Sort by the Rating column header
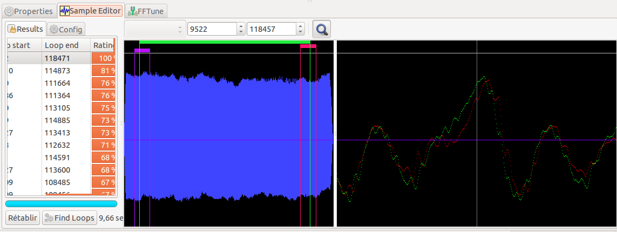Viewport: 617px width, 232px height. pos(103,45)
